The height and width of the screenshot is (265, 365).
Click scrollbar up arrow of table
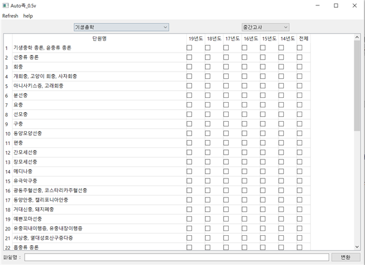(x=357, y=37)
